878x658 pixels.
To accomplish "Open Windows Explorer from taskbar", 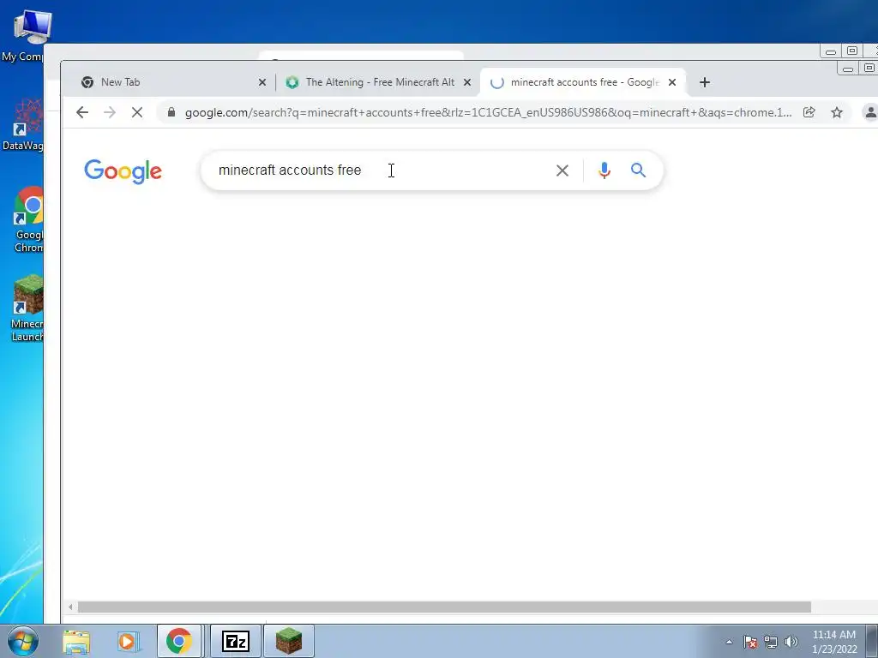I will click(x=76, y=642).
